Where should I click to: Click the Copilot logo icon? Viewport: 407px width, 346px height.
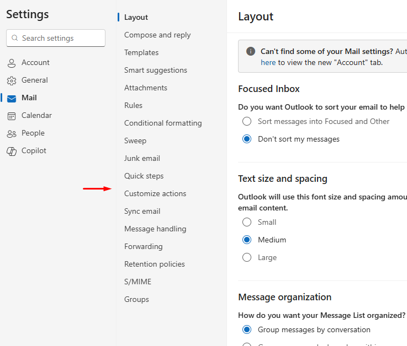point(12,152)
